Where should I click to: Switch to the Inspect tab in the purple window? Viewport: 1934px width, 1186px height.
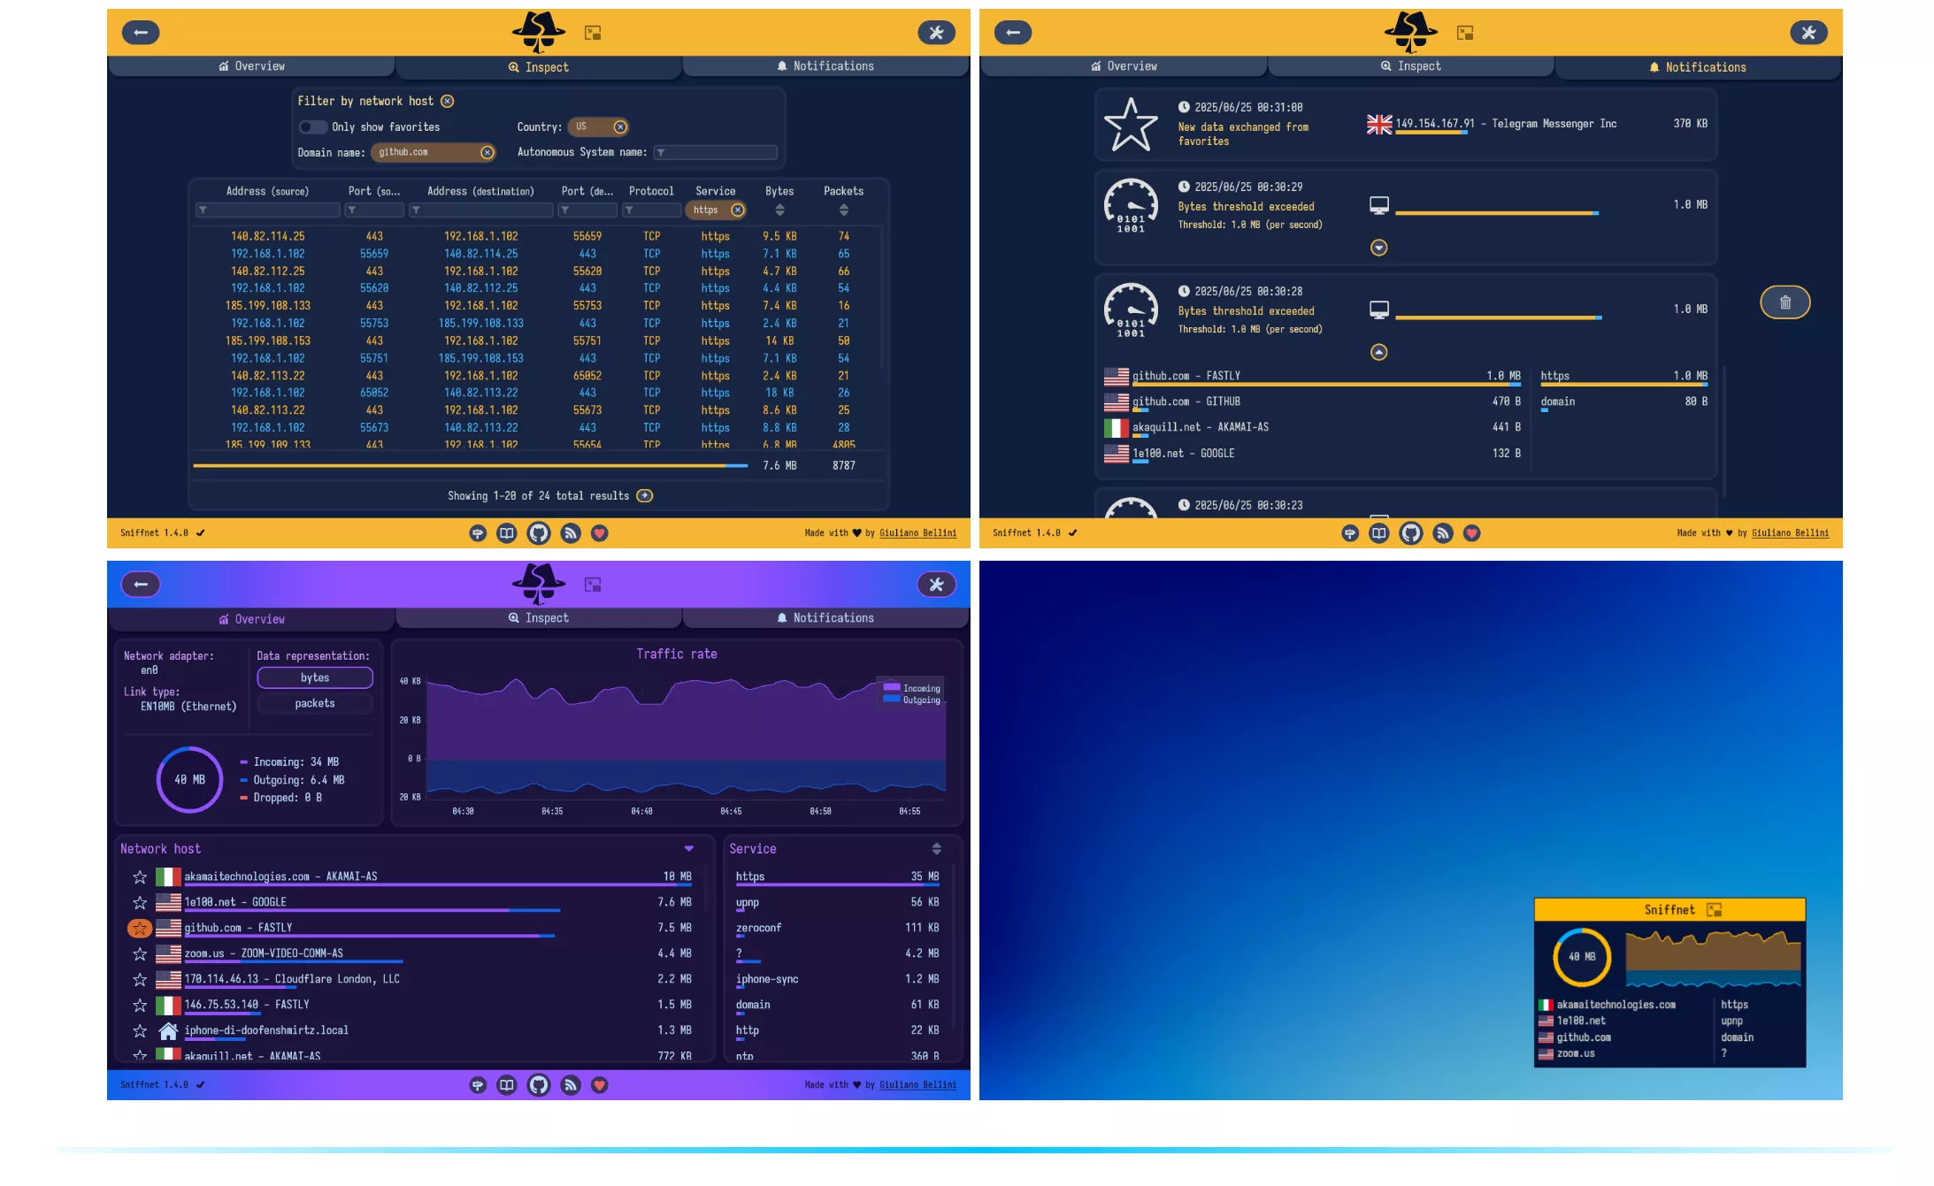[x=538, y=618]
